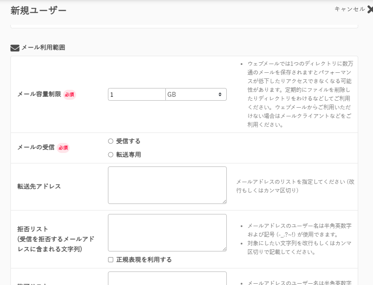The width and height of the screenshot is (373, 285).
Task: Click the 拒否リスト label text
Action: point(56,239)
